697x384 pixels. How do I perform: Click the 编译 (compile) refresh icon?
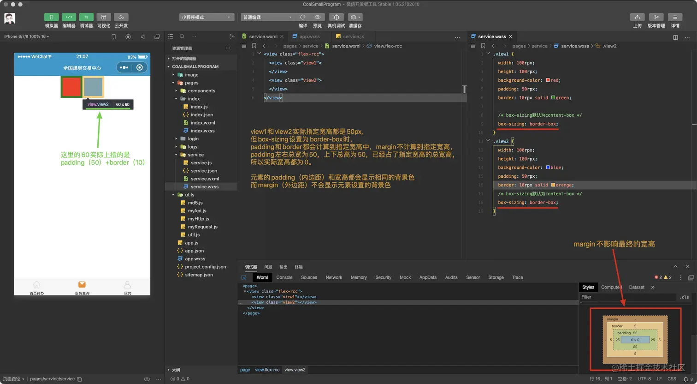[x=303, y=17]
